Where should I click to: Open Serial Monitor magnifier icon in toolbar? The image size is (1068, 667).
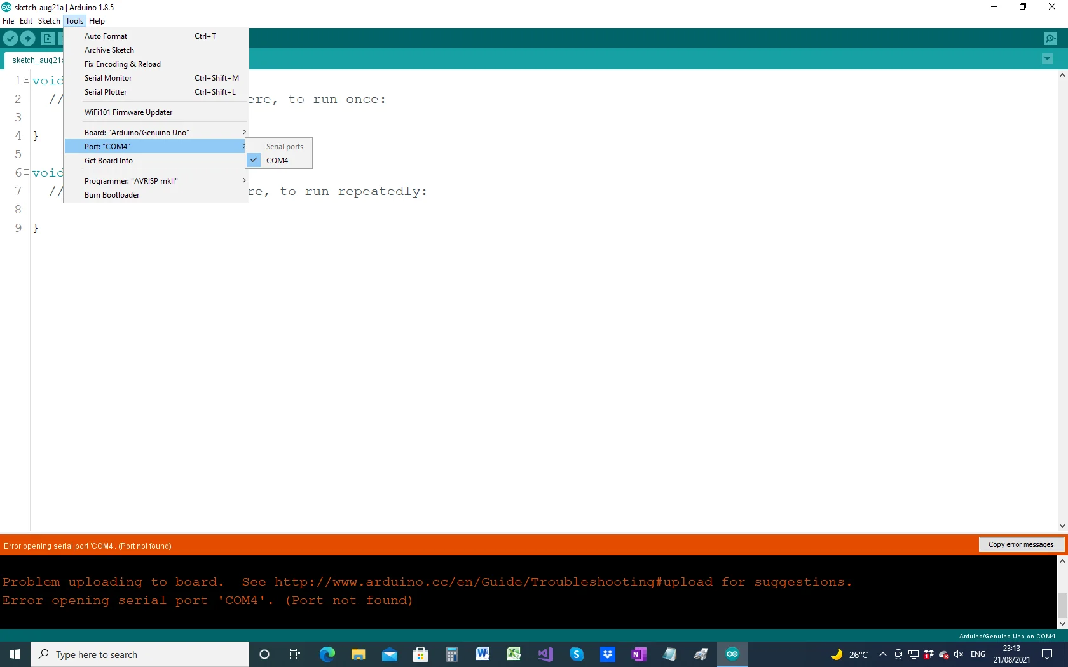pos(1050,38)
